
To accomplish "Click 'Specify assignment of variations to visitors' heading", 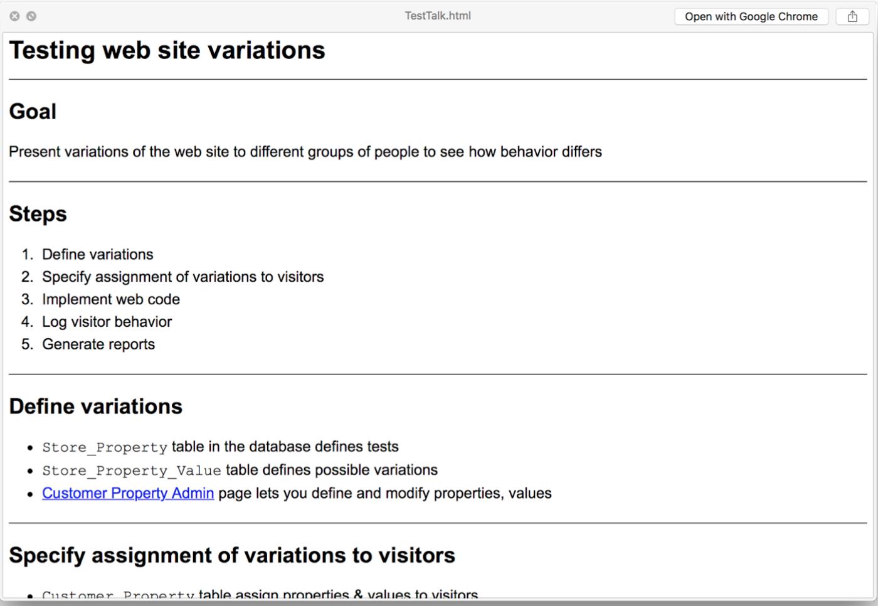I will point(231,555).
